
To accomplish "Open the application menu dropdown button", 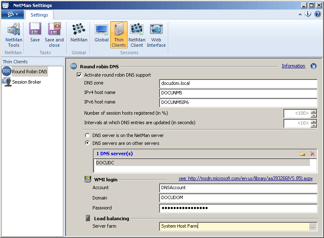I will pyautogui.click(x=12, y=14).
